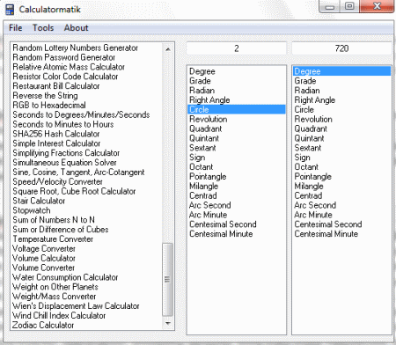Choose Radian in the target unit list
The width and height of the screenshot is (396, 345).
307,91
